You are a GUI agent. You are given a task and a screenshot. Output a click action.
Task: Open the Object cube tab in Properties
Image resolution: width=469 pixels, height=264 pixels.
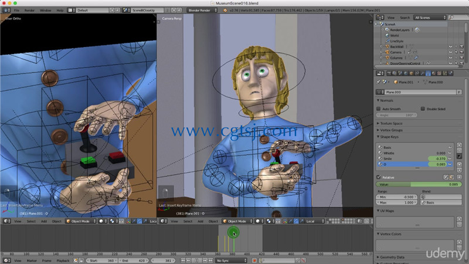tap(412, 73)
